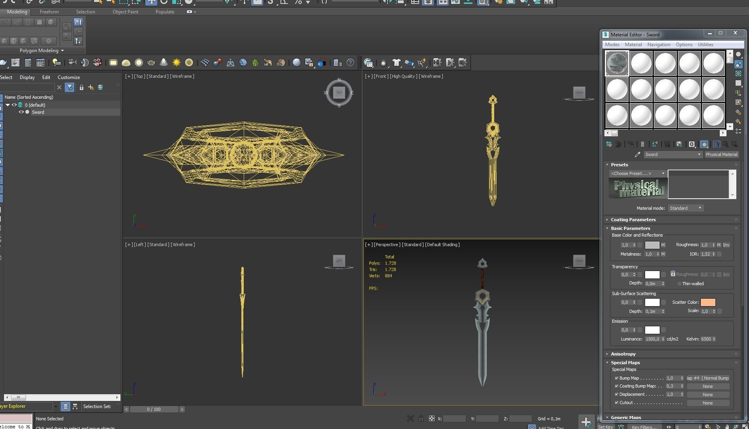Click the Top viewport ViewCube
Viewport: 749px width, 429px height.
(x=339, y=92)
